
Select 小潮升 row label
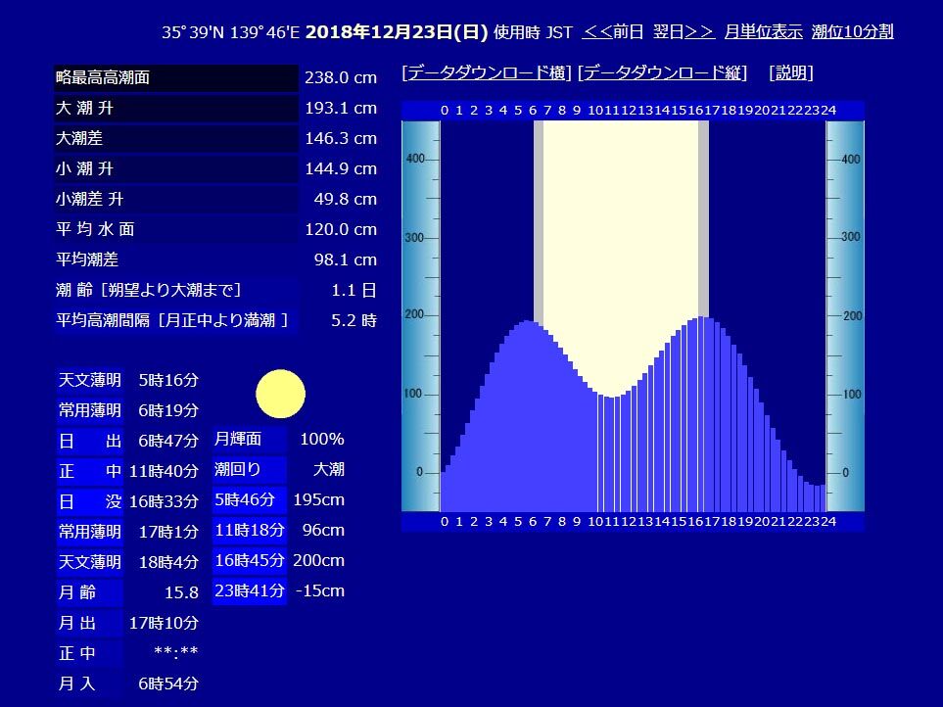pos(176,169)
